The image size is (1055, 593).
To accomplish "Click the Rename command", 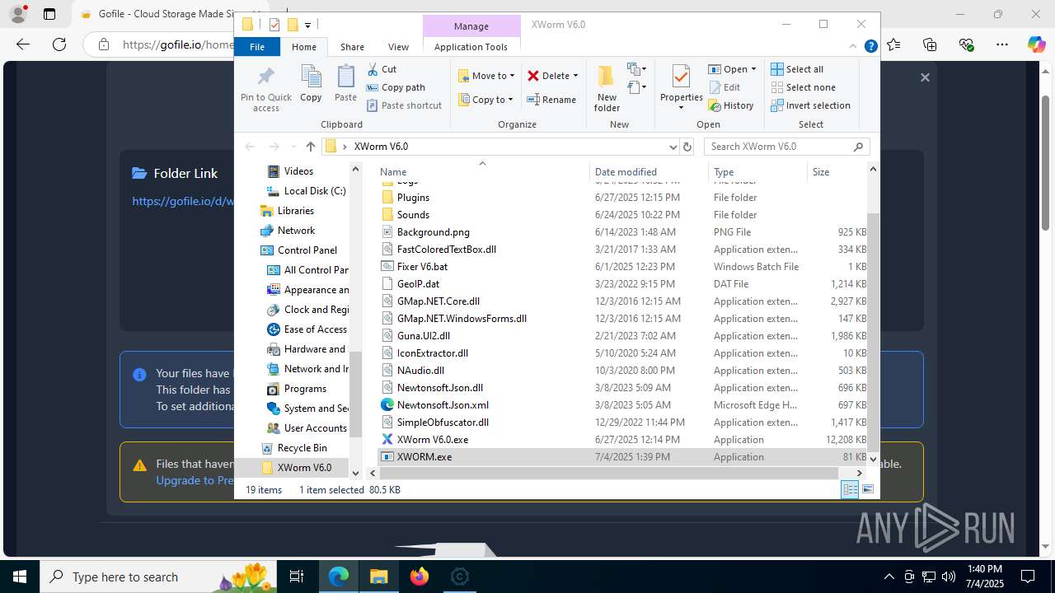I will coord(551,100).
